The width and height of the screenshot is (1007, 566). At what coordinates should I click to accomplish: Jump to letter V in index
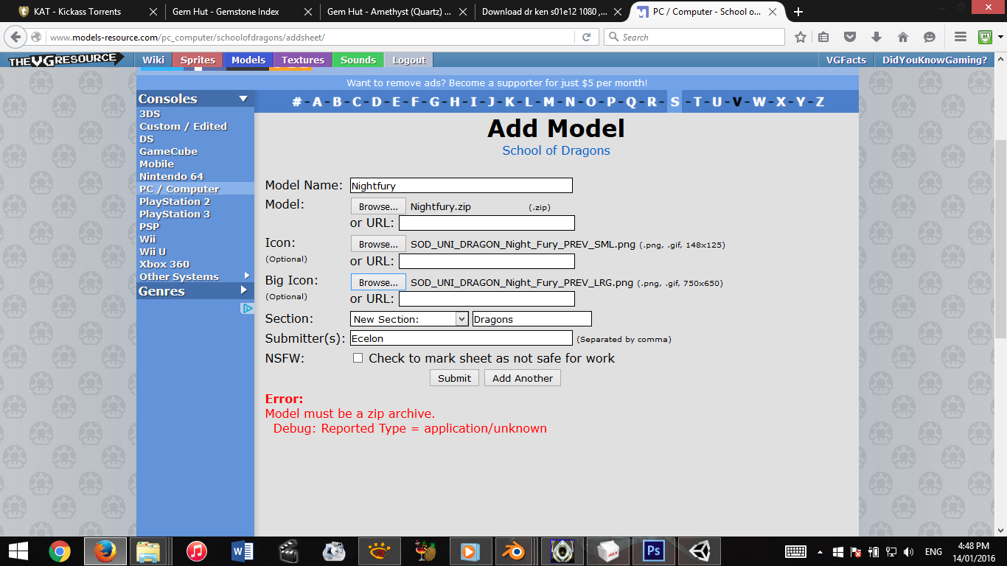tap(736, 102)
